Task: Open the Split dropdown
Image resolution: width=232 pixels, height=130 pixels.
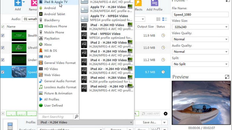Action: (200, 64)
